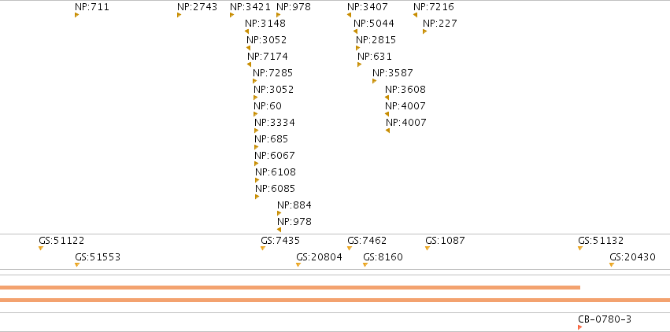Viewport: 670px width, 332px height.
Task: Click the NP:5044 label
Action: point(374,23)
